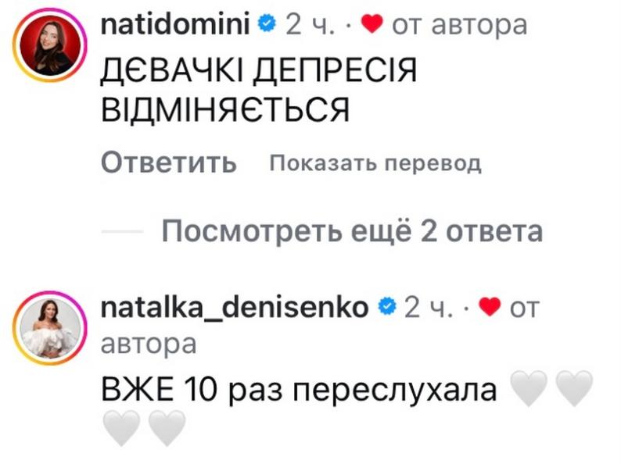Open natalka_denisenko's profile picture
Viewport: 621px width, 464px height.
(x=51, y=328)
